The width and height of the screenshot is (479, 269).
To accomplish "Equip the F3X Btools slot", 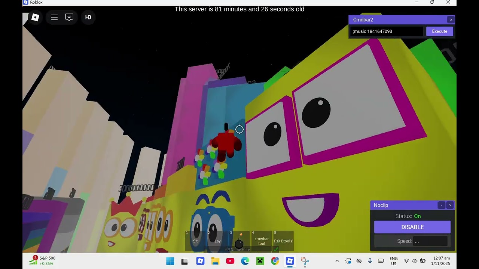I will pos(284,241).
